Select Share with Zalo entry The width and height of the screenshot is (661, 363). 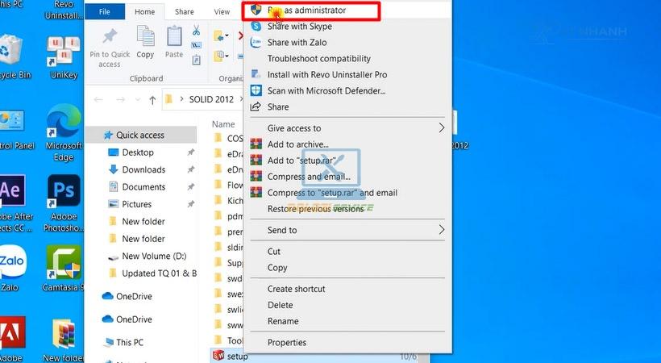(297, 43)
